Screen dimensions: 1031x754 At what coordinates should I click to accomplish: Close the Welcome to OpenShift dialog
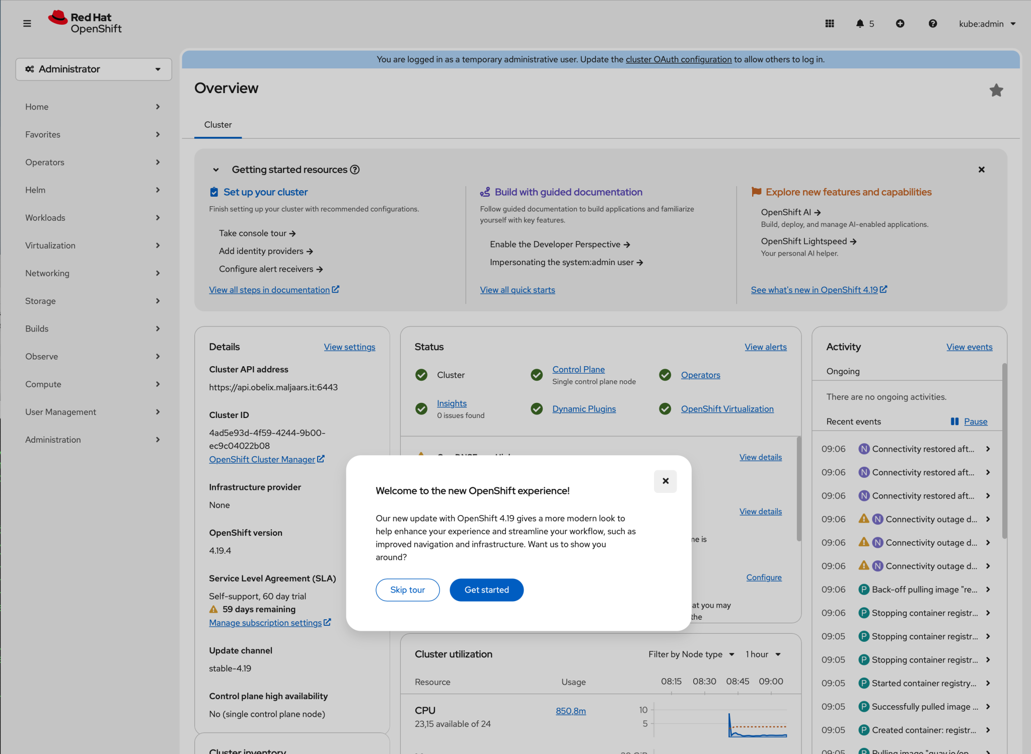click(665, 481)
